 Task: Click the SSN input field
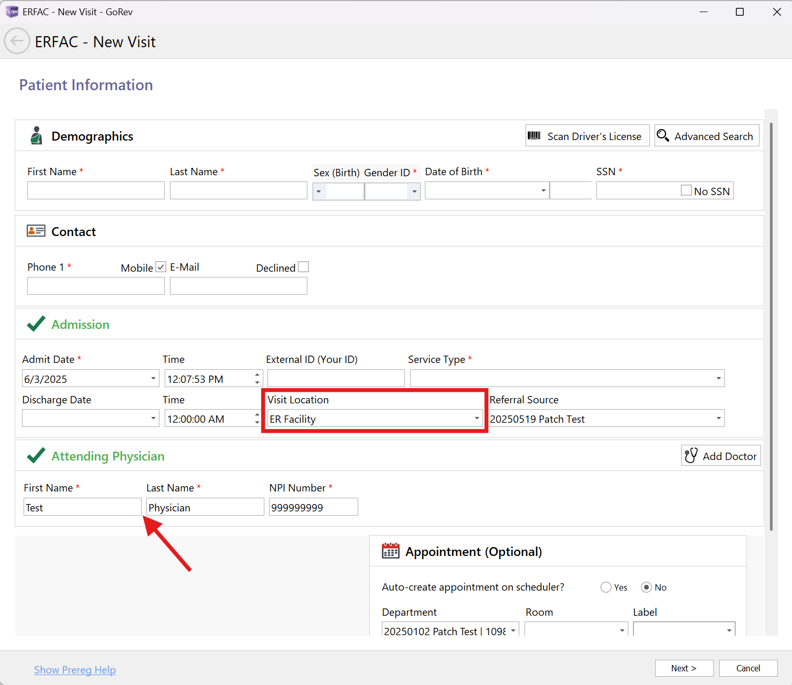(637, 190)
